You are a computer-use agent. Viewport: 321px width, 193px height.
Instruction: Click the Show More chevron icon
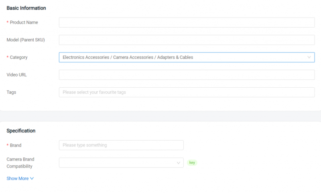[x=32, y=179]
